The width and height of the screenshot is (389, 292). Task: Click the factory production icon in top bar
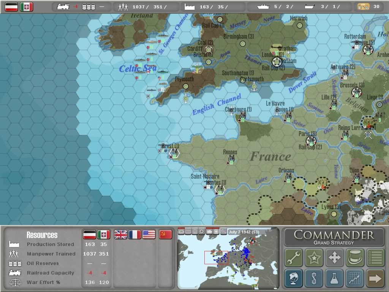tap(189, 7)
